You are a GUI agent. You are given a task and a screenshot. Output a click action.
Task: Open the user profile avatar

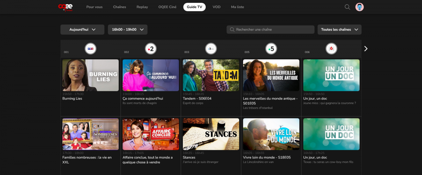click(359, 7)
